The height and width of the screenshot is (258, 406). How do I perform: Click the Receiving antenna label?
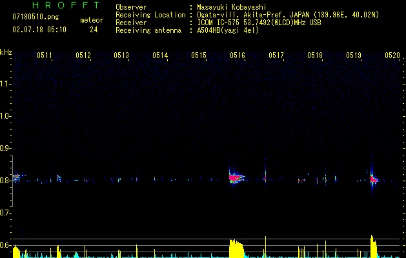tap(148, 30)
